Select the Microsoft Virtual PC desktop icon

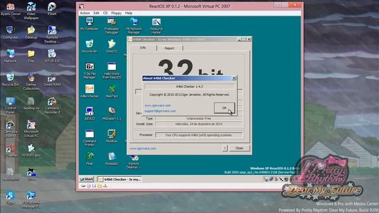pos(31,129)
